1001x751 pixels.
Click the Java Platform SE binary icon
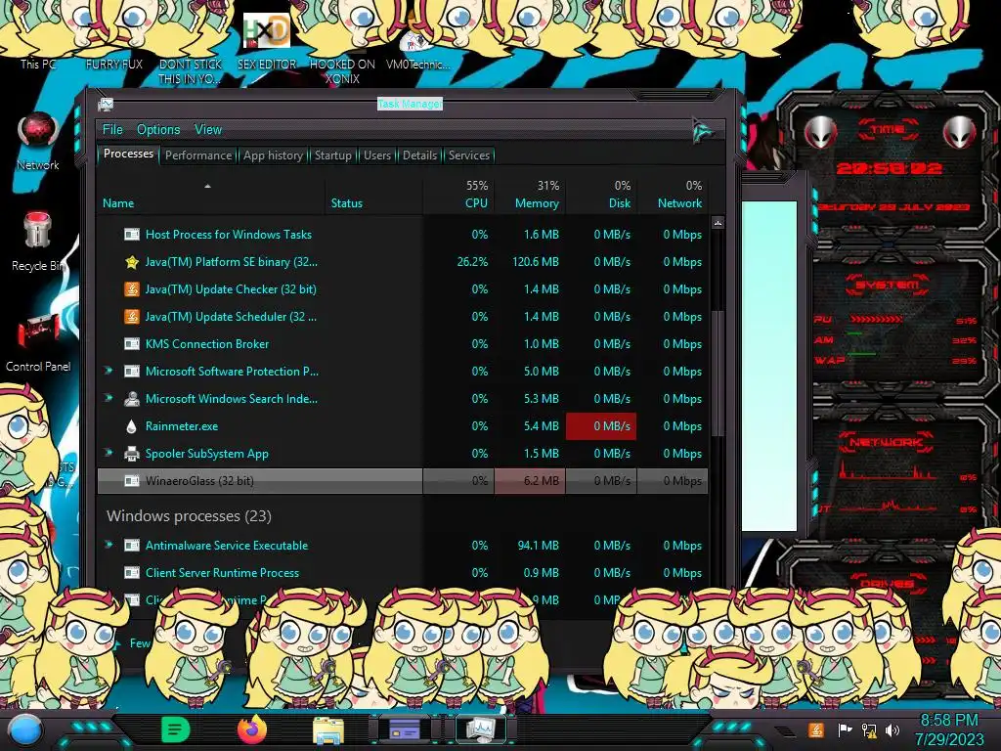point(132,262)
